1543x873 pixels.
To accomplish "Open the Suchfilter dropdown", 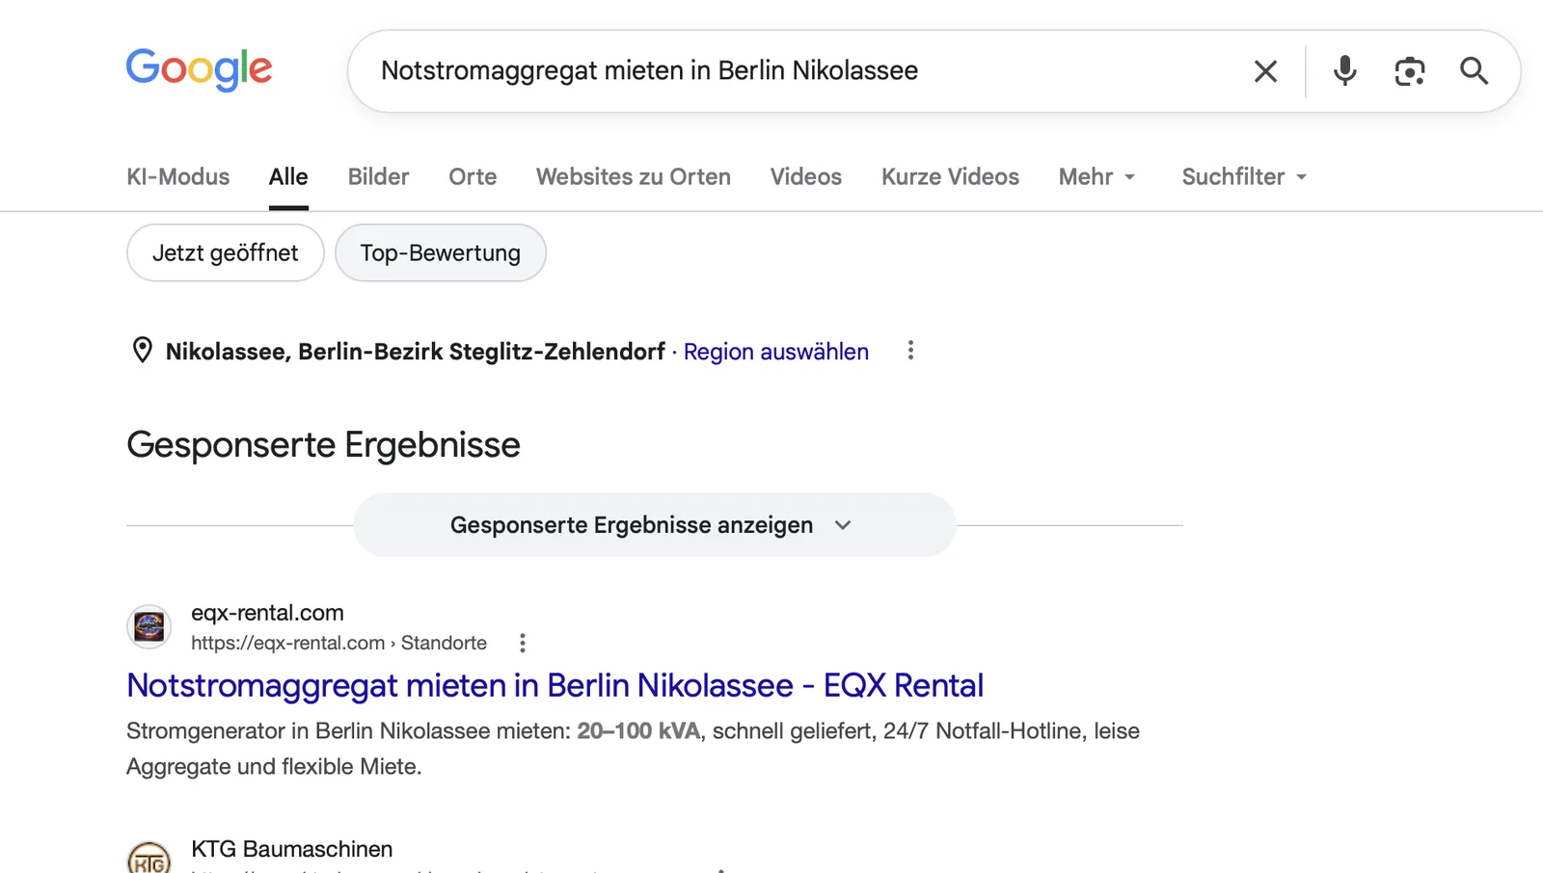I will tap(1244, 176).
